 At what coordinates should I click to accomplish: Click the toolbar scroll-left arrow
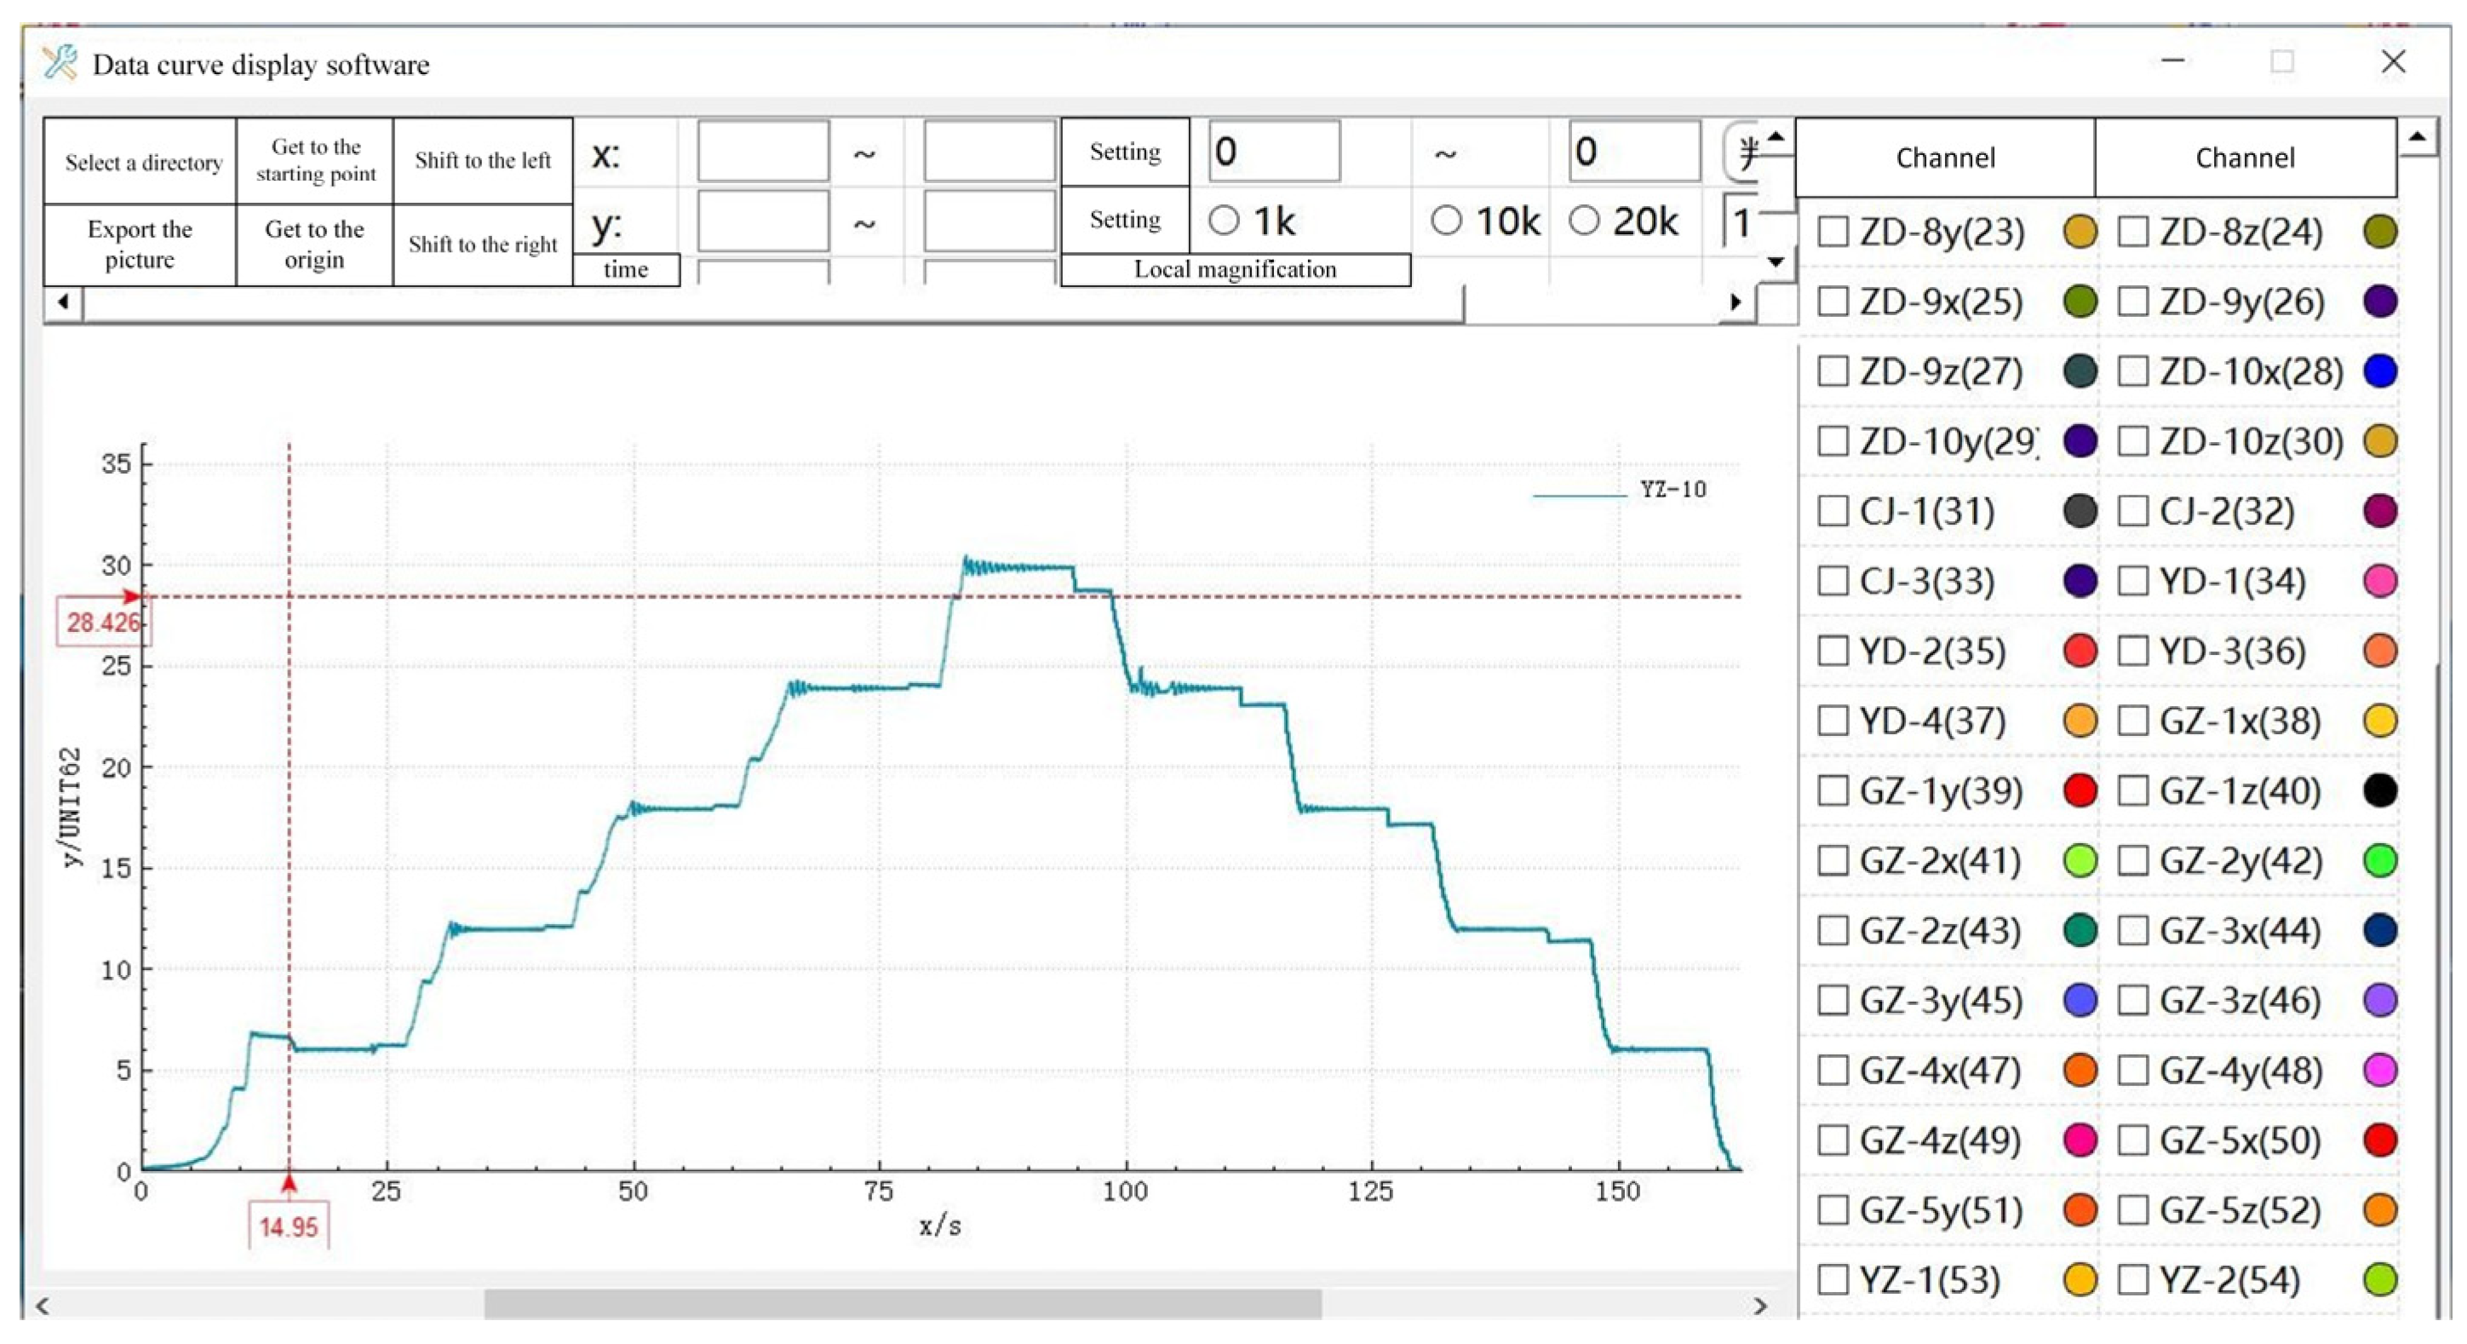(x=63, y=302)
